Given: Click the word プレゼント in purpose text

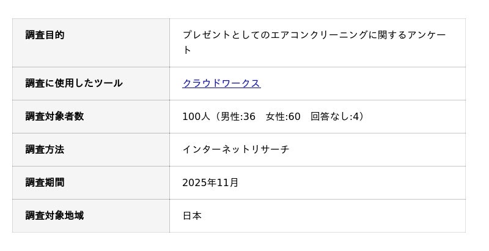Looking at the screenshot, I should pyautogui.click(x=207, y=35).
